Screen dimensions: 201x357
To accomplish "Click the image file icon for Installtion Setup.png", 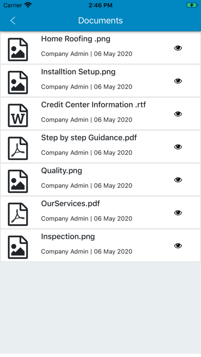I will pyautogui.click(x=18, y=83).
